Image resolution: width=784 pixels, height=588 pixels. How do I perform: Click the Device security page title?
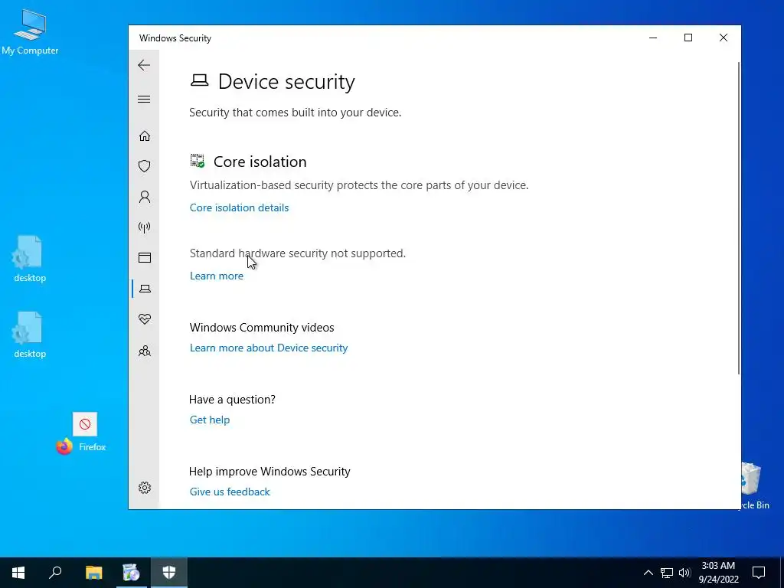pyautogui.click(x=286, y=81)
